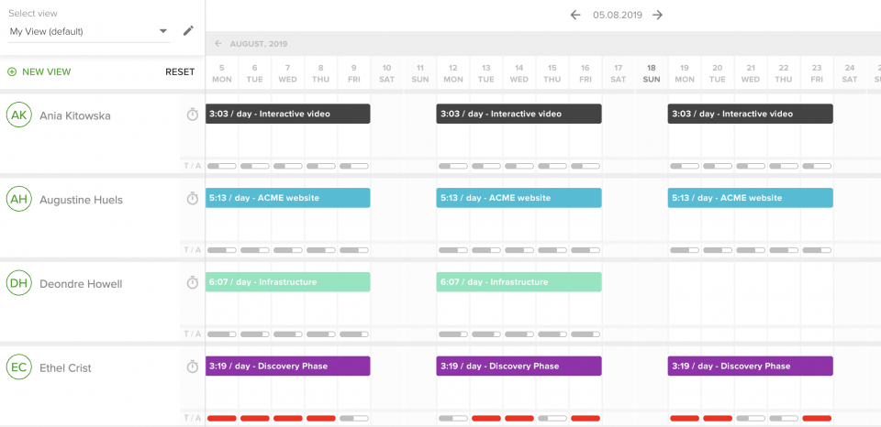
Task: Click the NEW VIEW button
Action: coord(39,71)
